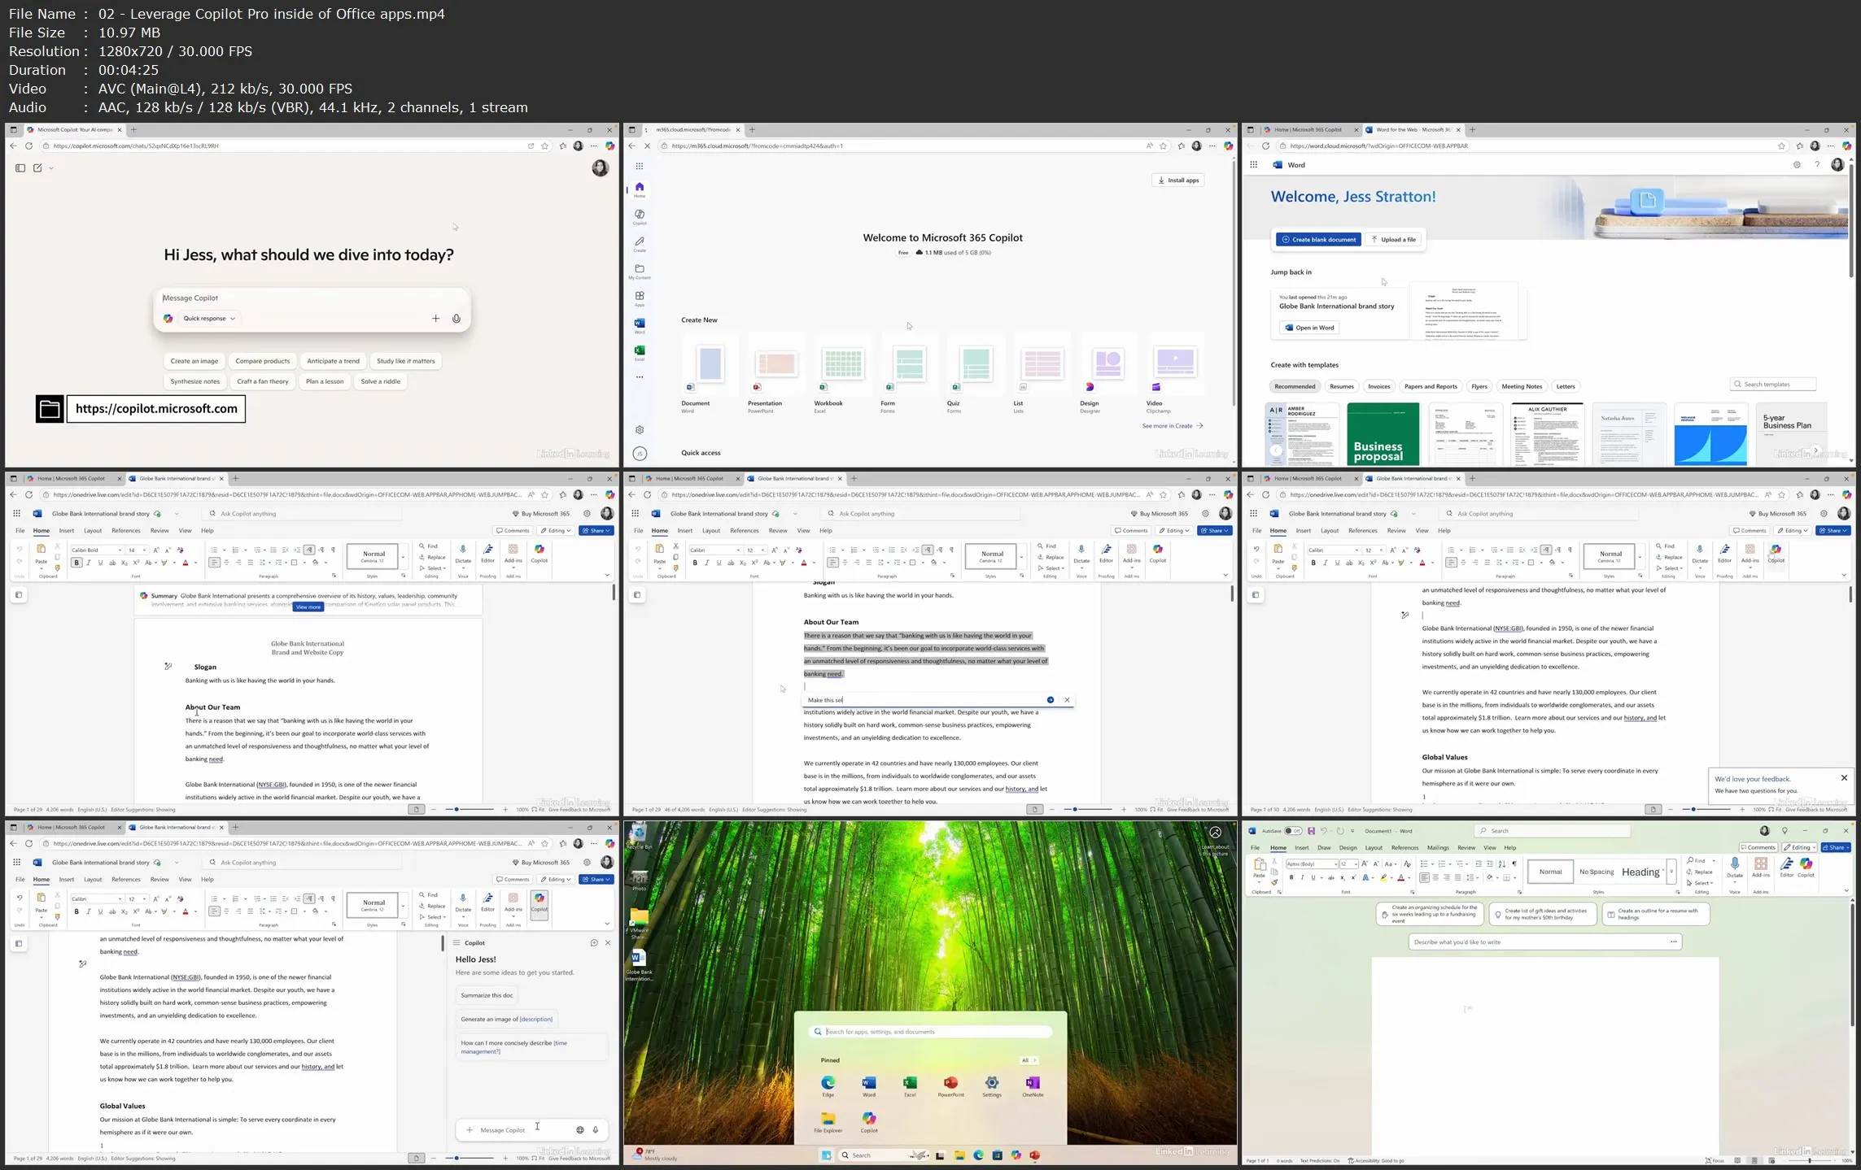
Task: Open Settings from Start menu pinned apps
Action: (x=992, y=1086)
